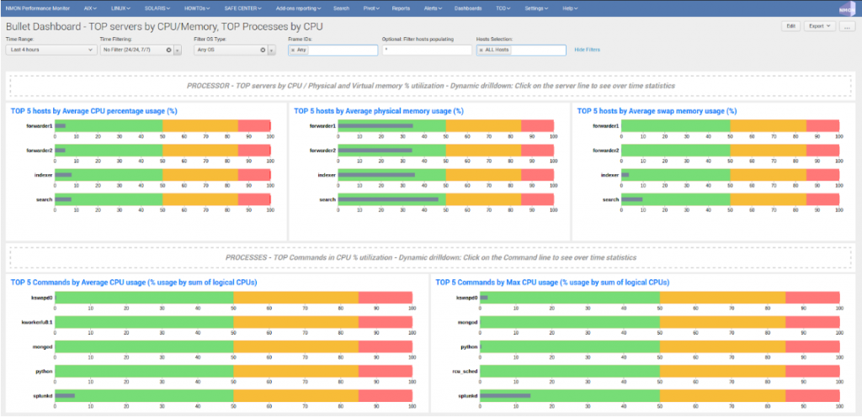Screen dimensions: 862x417
Task: Open the Time Range dropdown
Action: point(51,50)
